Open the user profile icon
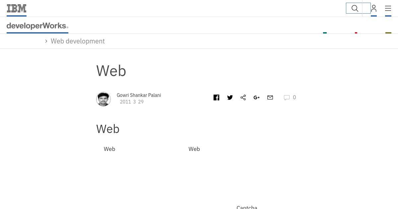 coord(374,8)
